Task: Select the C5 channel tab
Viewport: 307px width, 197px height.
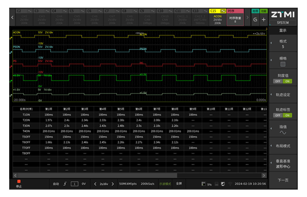Action: click(x=77, y=17)
